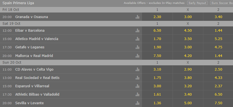This screenshot has height=107, width=233.
Task: Click the Early Payout offer button
Action: click(197, 3)
